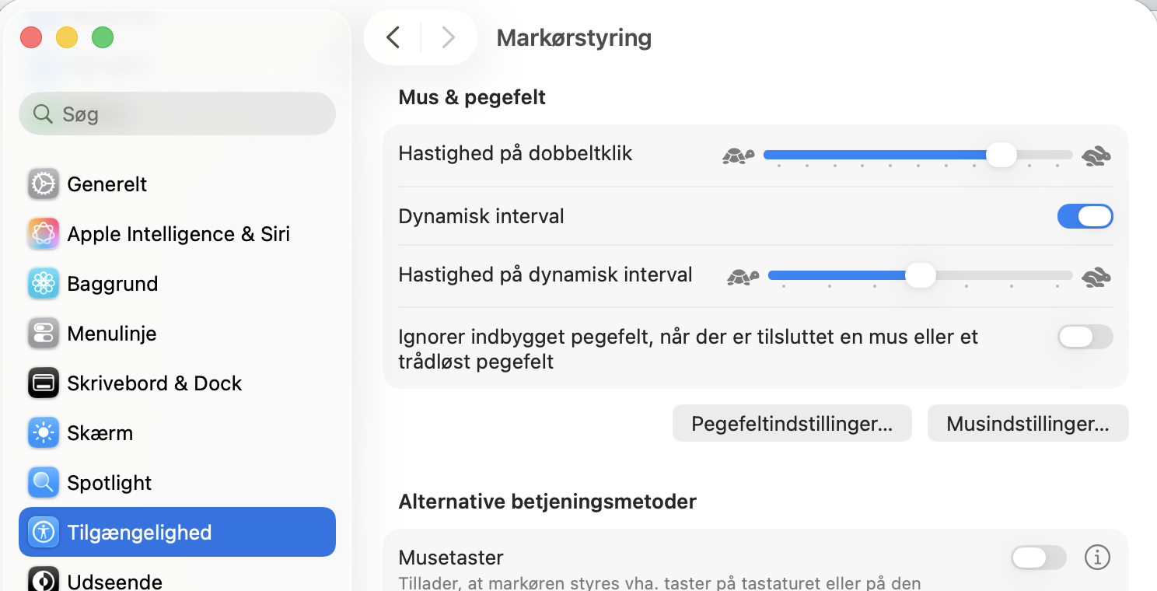Go forward with the right chevron
Screen dimensions: 1157x591
pyautogui.click(x=448, y=37)
